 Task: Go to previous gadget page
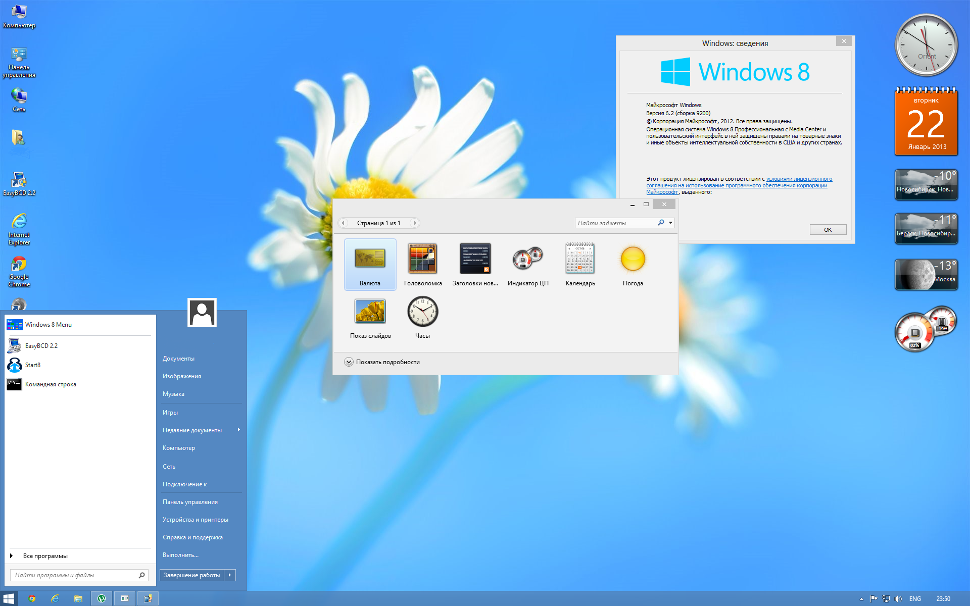pos(343,223)
